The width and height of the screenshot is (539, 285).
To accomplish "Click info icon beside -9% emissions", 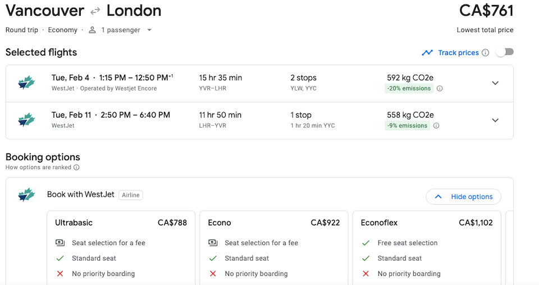I will (436, 125).
